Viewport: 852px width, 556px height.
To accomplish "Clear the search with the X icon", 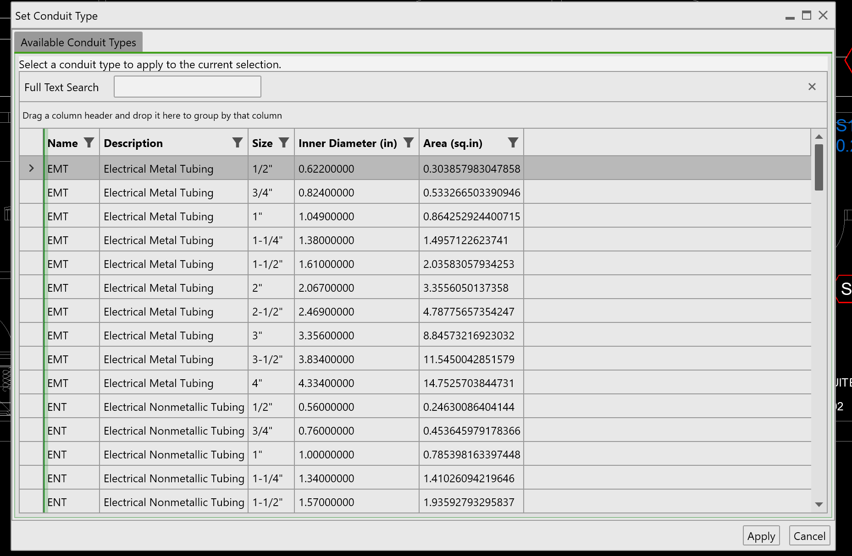I will [x=812, y=87].
